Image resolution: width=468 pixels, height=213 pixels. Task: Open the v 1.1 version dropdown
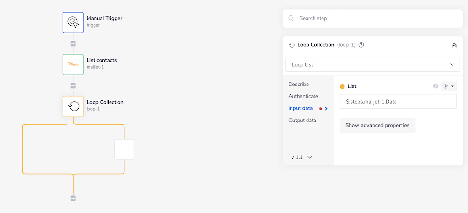[302, 157]
